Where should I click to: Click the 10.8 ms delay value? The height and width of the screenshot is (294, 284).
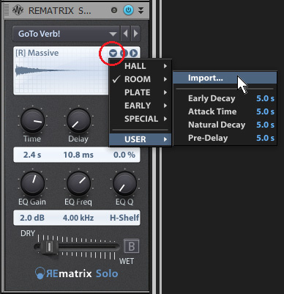pos(78,155)
